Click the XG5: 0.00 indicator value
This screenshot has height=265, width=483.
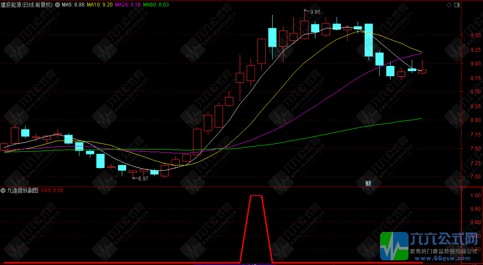(x=52, y=190)
